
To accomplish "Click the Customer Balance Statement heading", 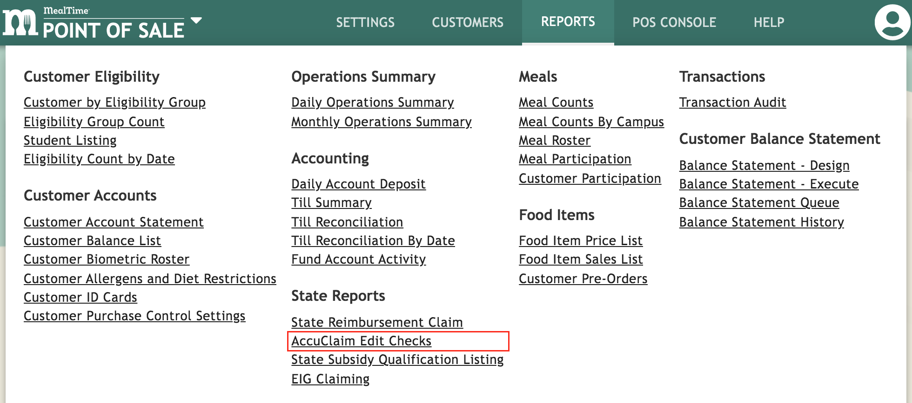I will click(x=779, y=139).
